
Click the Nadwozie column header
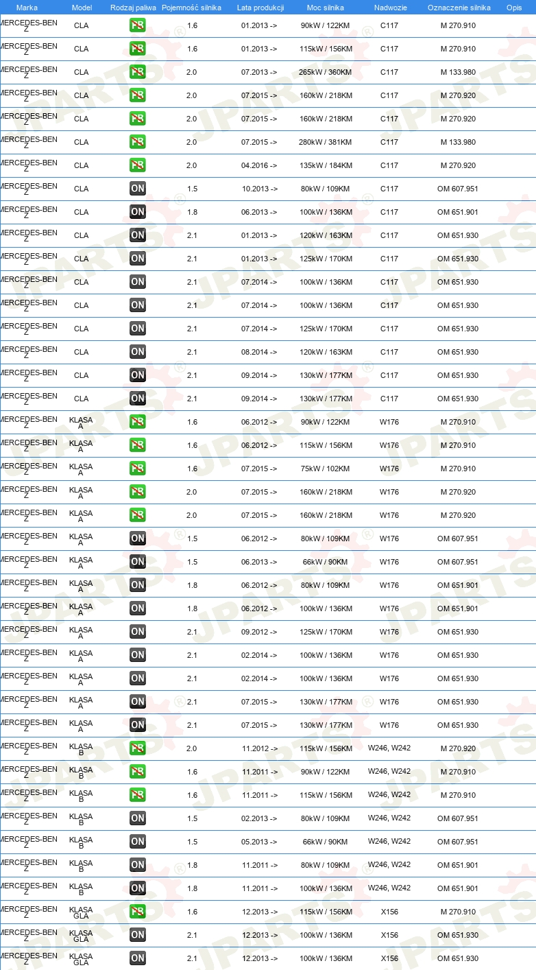(x=391, y=8)
